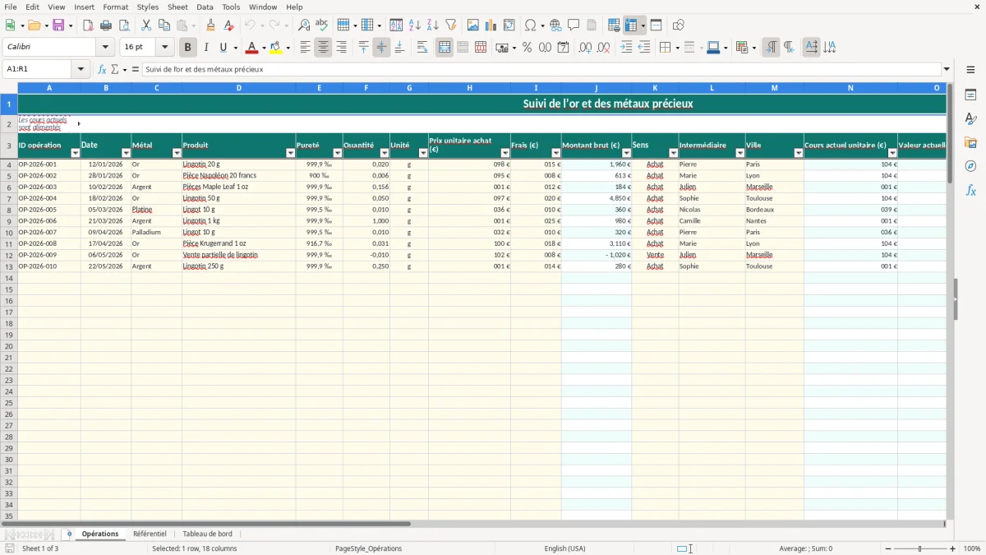Click the Sidebar Settings hamburger button
Image resolution: width=986 pixels, height=555 pixels.
point(970,70)
